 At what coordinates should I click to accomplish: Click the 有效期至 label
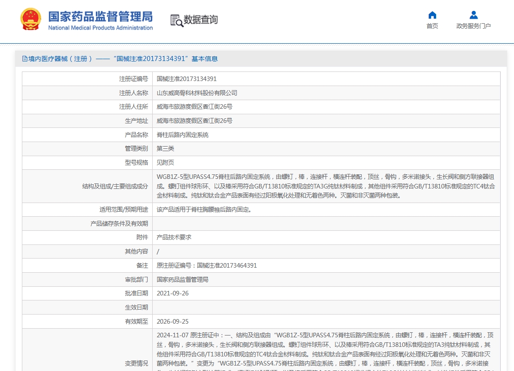click(136, 321)
